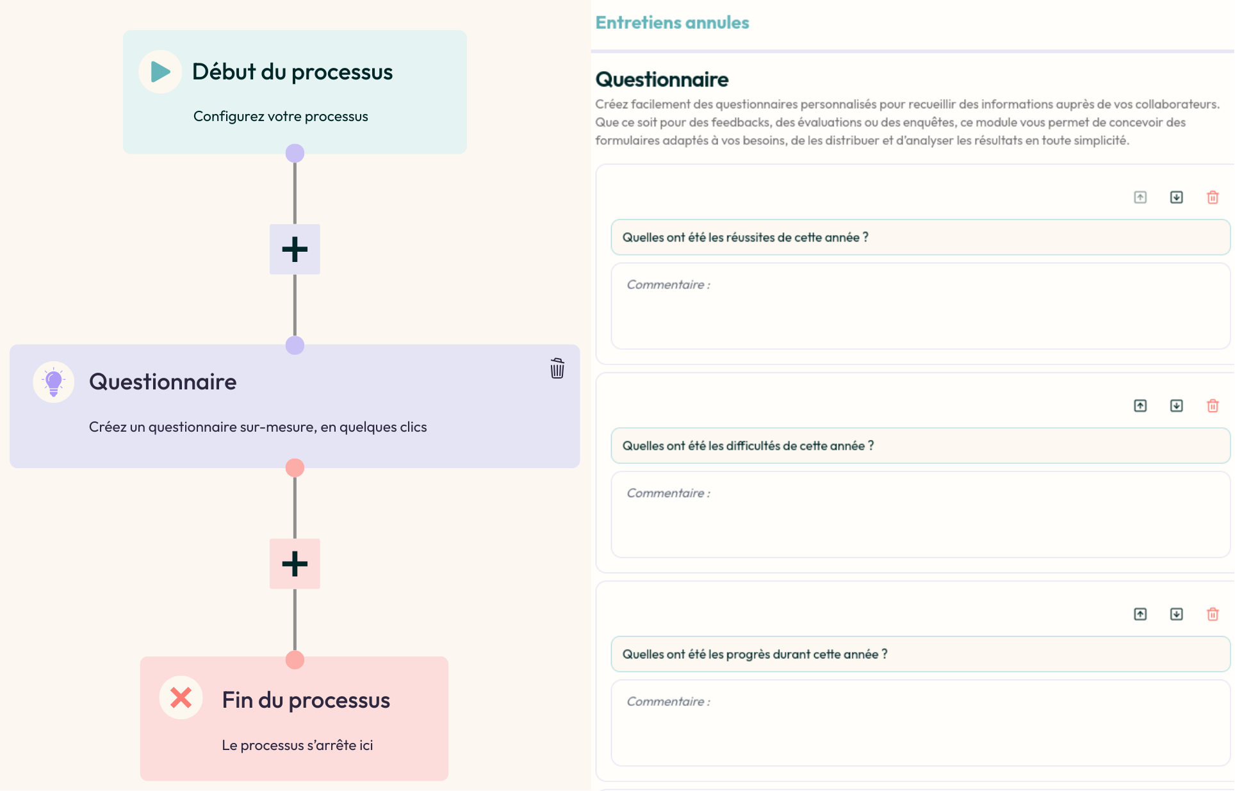Click the first Commentaire field
This screenshot has height=791, width=1235.
coord(920,307)
